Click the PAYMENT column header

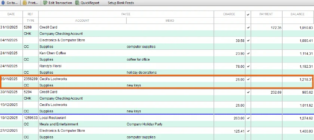tap(266, 14)
